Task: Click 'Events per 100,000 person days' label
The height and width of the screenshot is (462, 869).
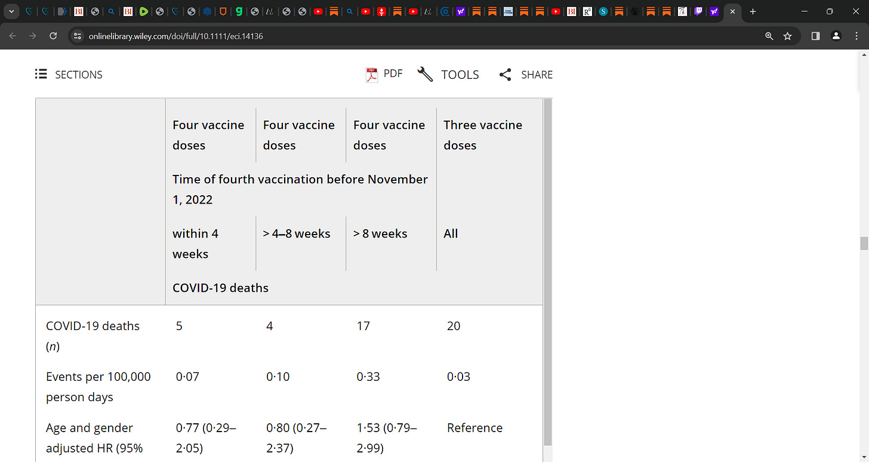Action: (x=98, y=387)
